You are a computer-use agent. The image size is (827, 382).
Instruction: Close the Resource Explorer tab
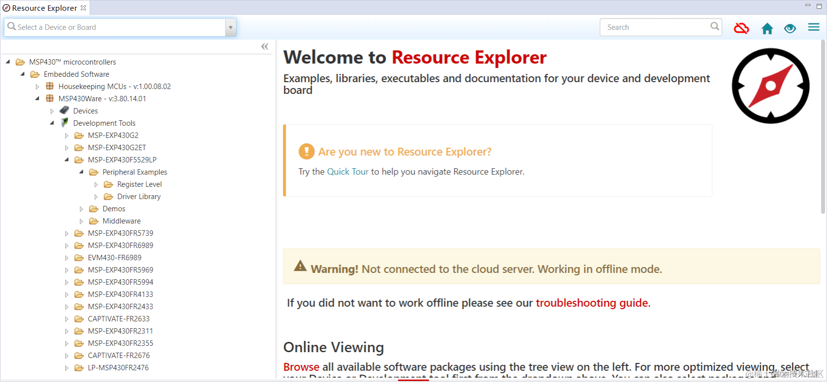pyautogui.click(x=83, y=8)
